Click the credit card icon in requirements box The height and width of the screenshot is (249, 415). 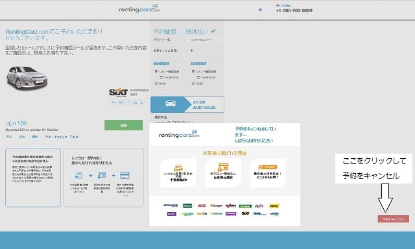point(124,175)
